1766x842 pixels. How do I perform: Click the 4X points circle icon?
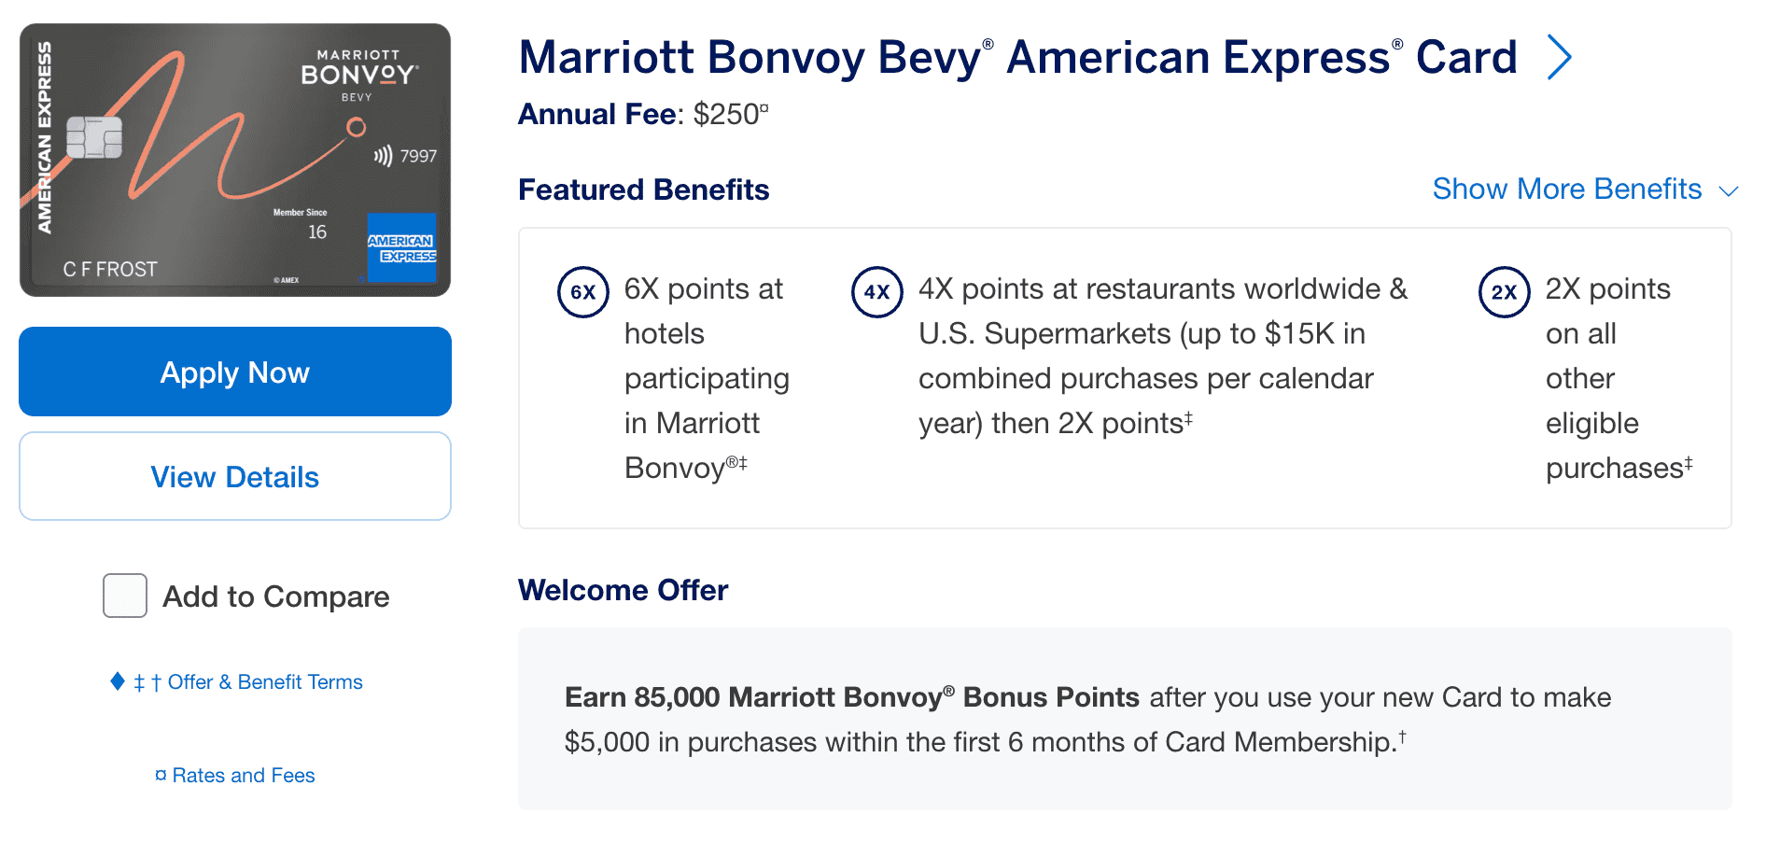point(876,290)
